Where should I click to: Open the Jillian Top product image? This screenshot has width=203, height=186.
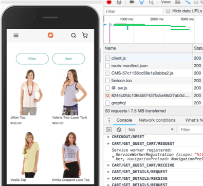[30, 92]
